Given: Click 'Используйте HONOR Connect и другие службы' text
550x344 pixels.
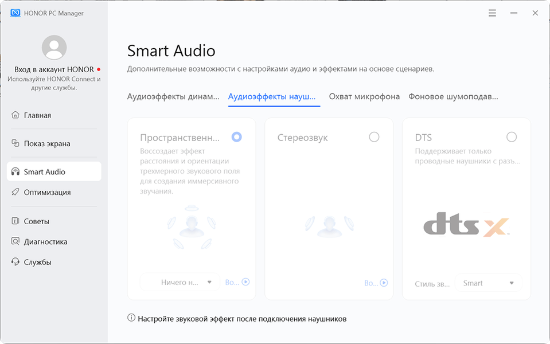Looking at the screenshot, I should [x=54, y=83].
